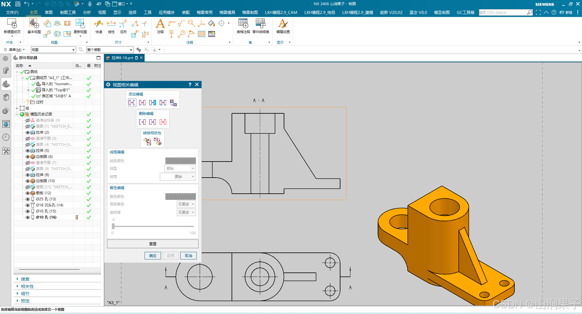Toggle visibility eye of Ø18 沉头孔 (14)
The image size is (582, 314).
[28, 205]
